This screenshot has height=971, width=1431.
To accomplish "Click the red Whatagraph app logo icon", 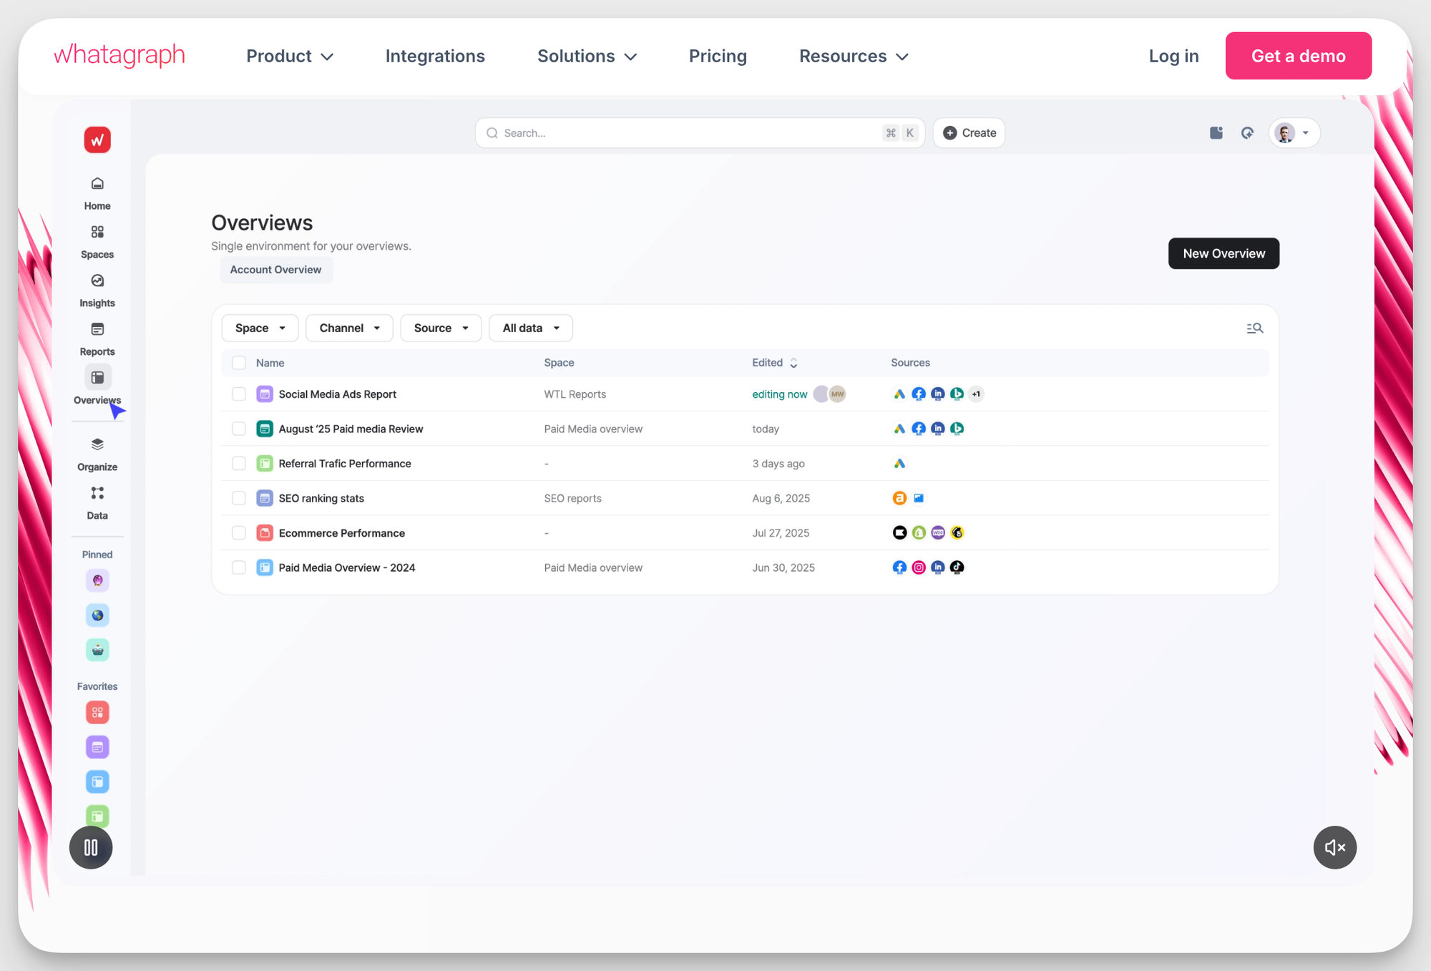I will click(x=97, y=140).
